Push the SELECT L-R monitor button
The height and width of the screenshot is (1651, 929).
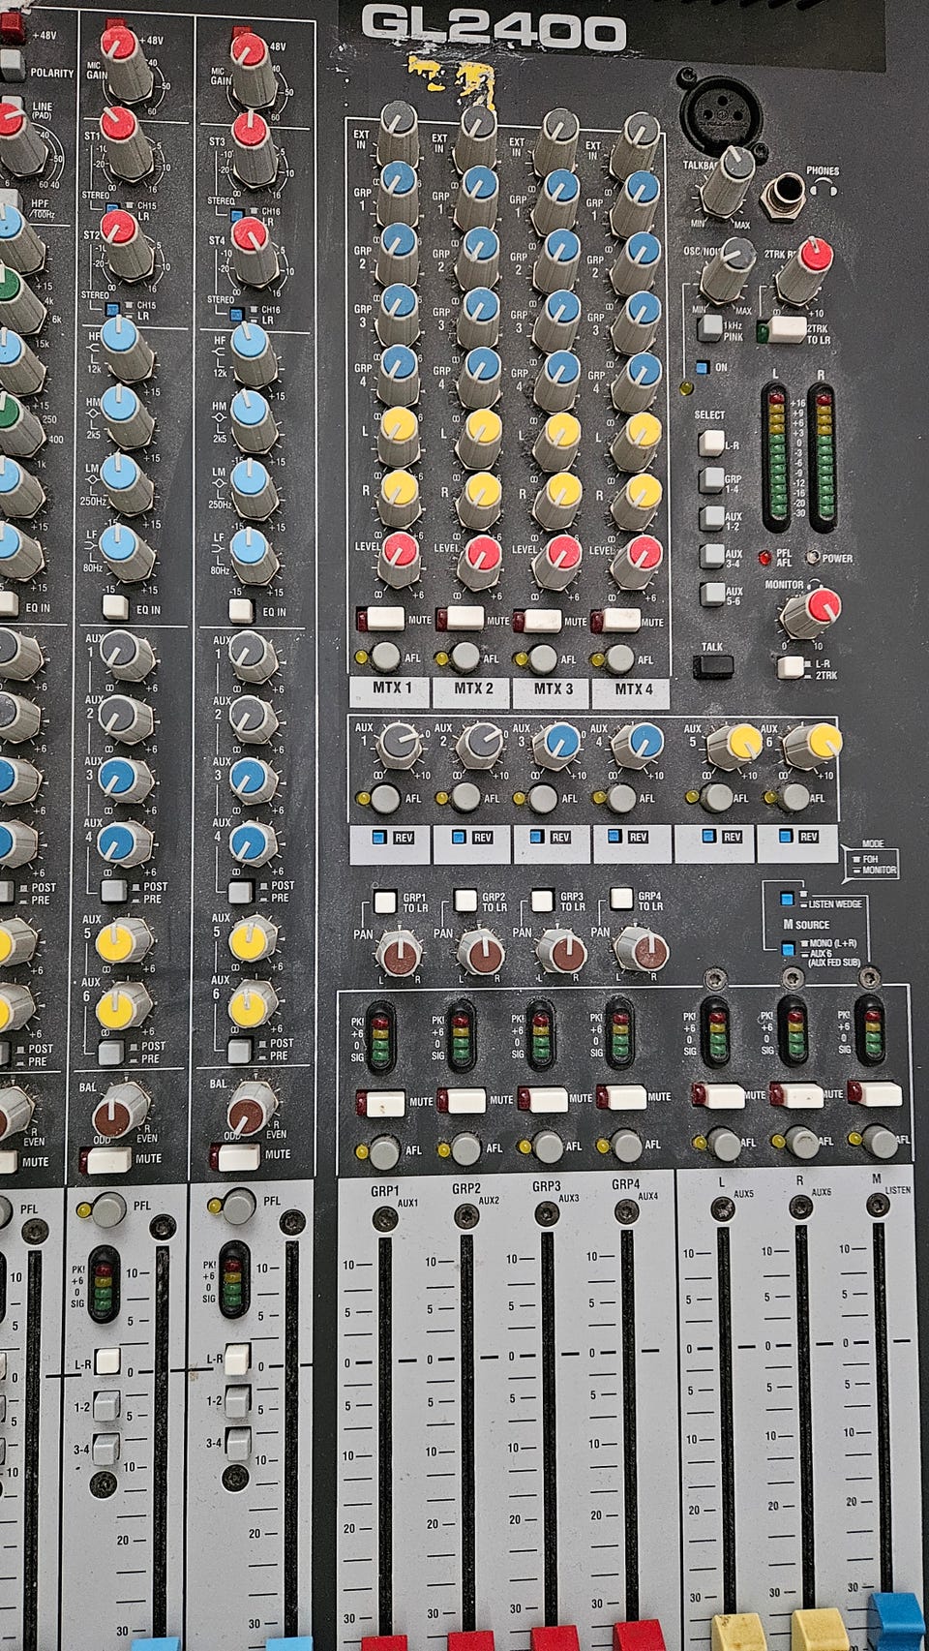coord(712,444)
